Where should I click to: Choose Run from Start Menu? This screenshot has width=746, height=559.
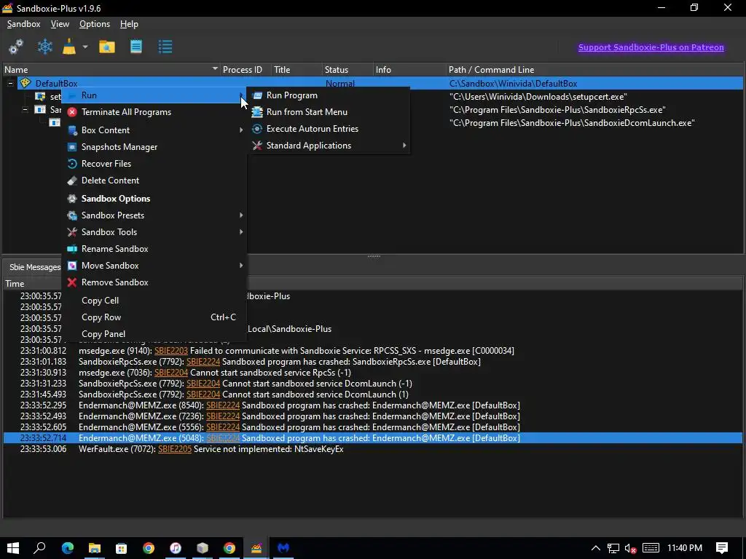pyautogui.click(x=329, y=111)
